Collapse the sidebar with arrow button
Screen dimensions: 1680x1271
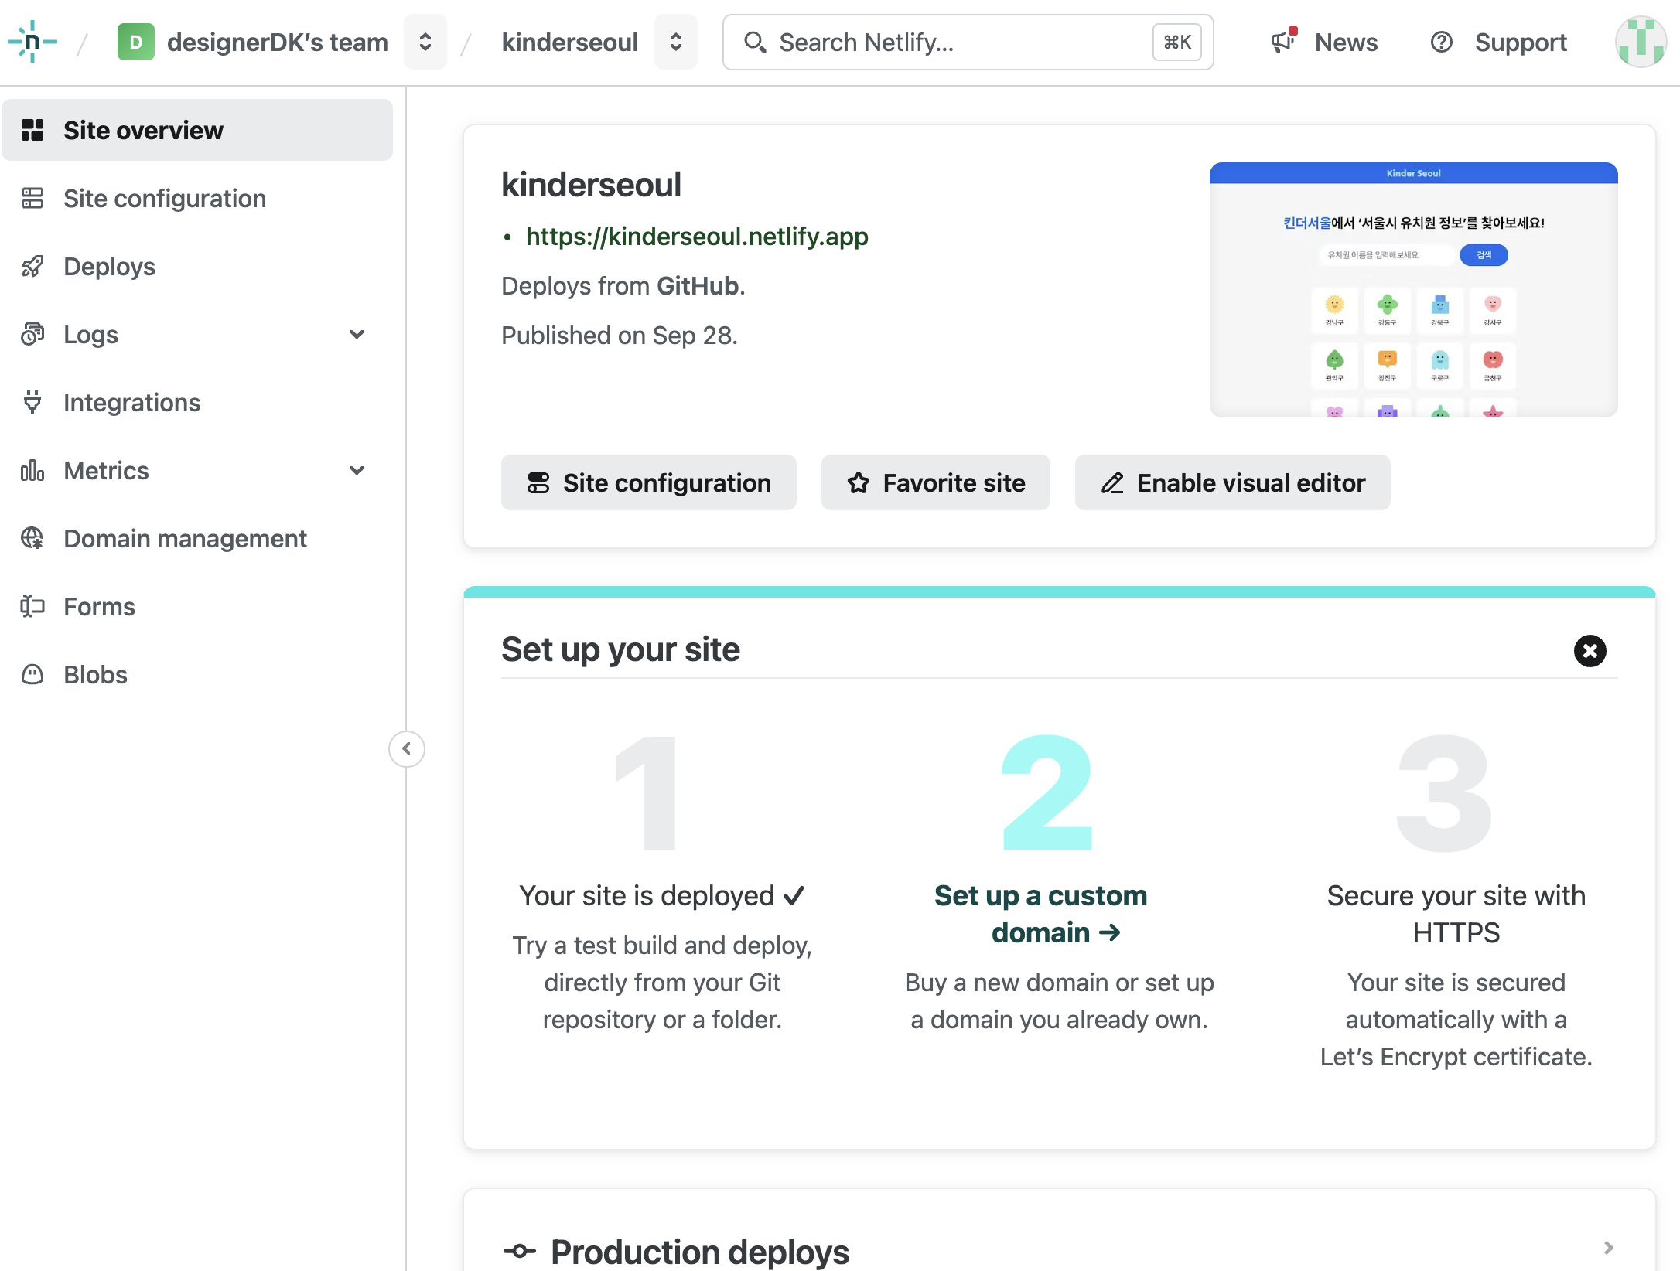click(x=407, y=748)
